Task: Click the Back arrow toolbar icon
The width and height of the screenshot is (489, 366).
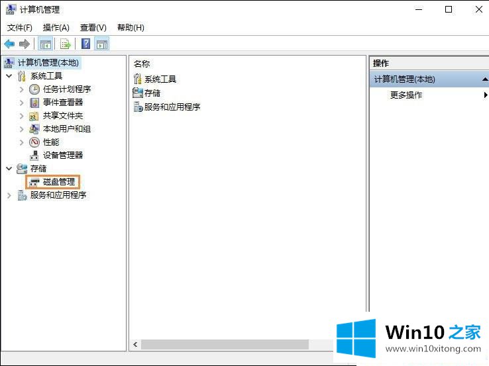Action: tap(9, 44)
